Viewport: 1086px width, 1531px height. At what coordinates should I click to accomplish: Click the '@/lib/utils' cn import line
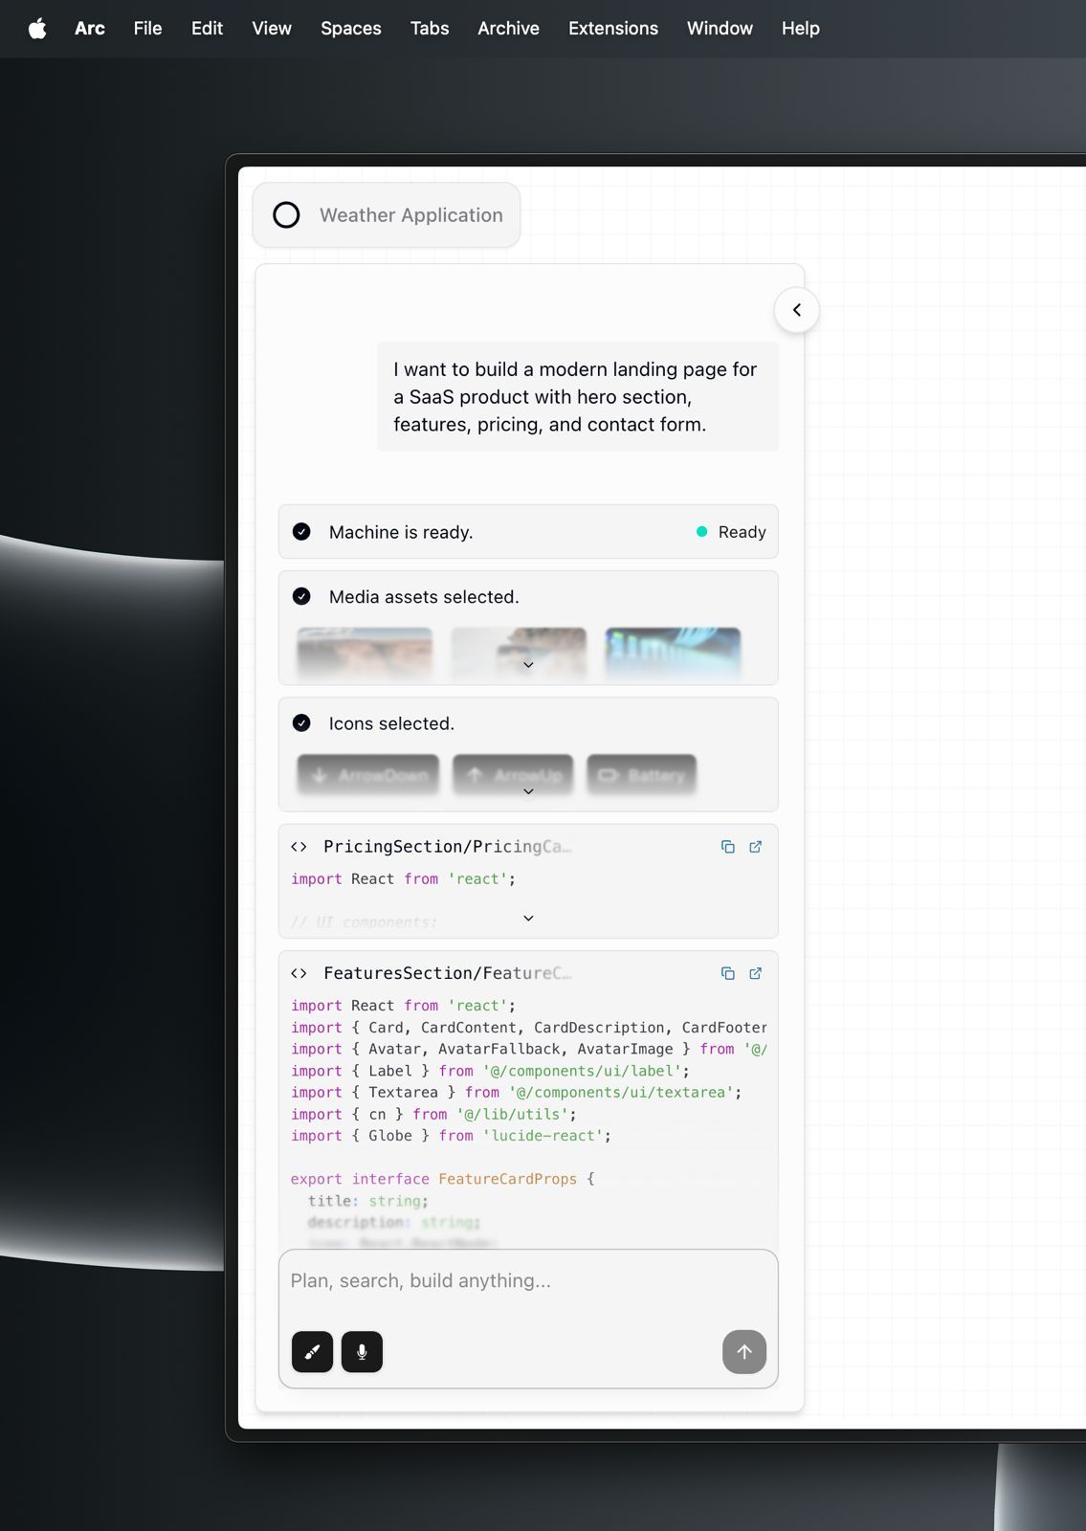click(433, 1115)
